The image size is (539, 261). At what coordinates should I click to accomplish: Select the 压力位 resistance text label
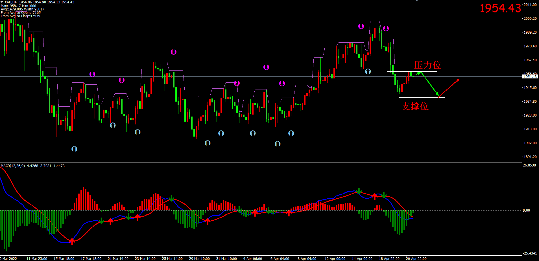click(427, 65)
